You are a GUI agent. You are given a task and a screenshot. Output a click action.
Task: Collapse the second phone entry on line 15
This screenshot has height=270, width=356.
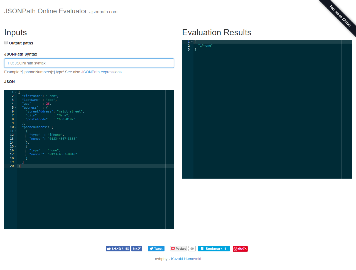click(x=15, y=146)
